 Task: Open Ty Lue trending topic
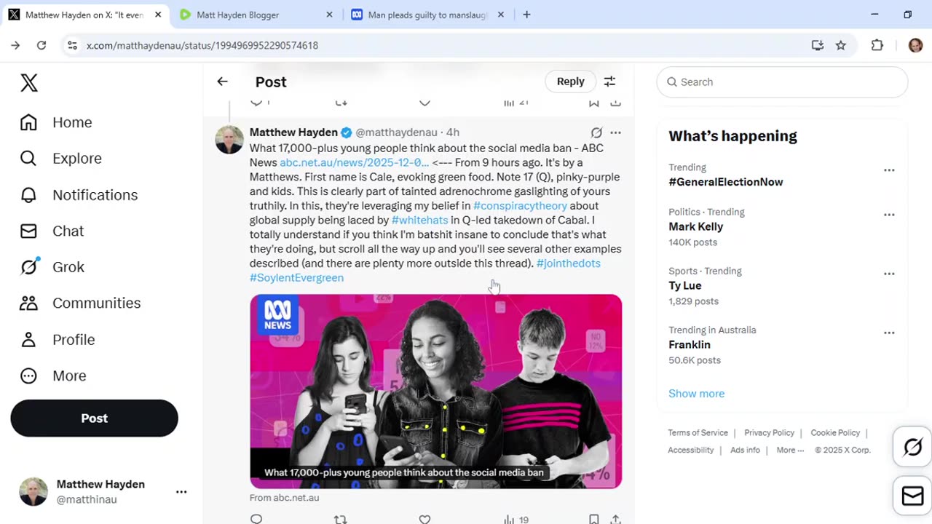click(x=684, y=285)
